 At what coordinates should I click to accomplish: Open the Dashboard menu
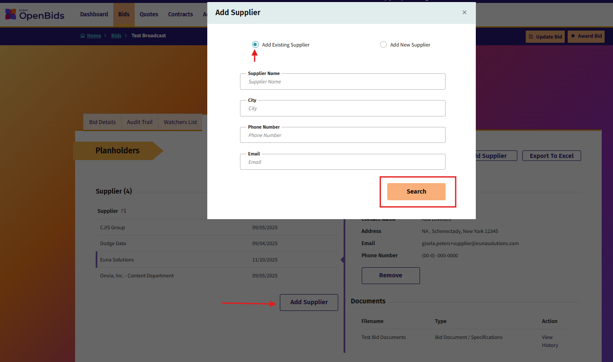pos(94,14)
